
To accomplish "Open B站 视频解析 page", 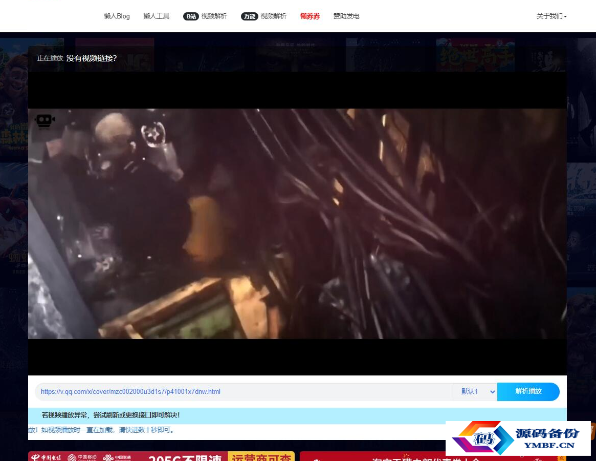I will point(205,16).
